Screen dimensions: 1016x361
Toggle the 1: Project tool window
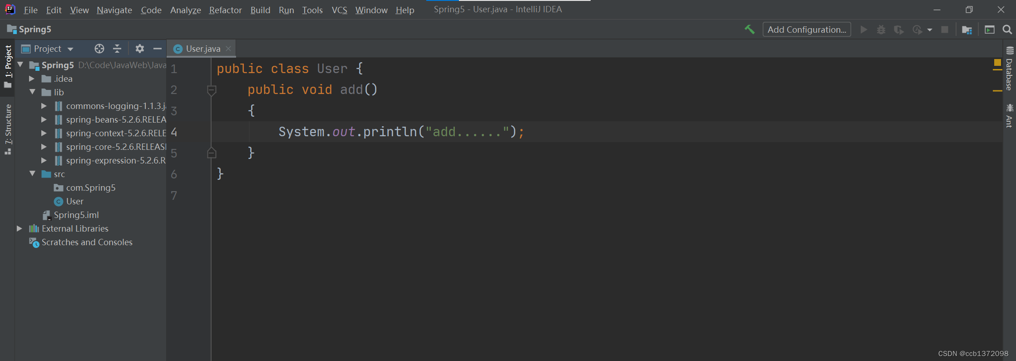point(8,67)
